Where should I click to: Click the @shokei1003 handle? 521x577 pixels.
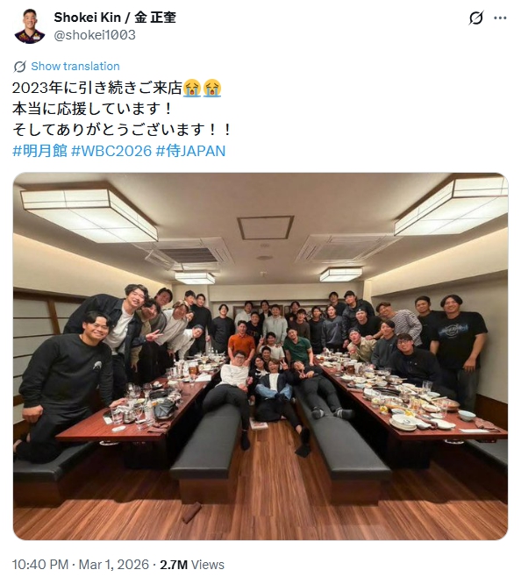point(95,35)
